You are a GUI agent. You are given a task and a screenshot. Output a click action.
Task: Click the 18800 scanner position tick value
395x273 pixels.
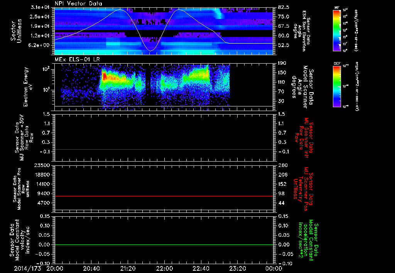pyautogui.click(x=42, y=175)
